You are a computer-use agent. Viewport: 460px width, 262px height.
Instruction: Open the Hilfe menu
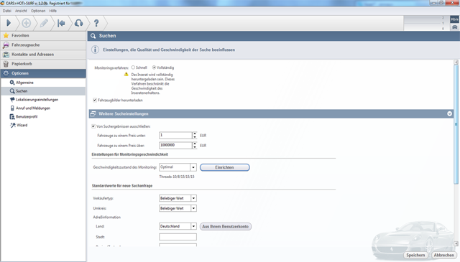[x=53, y=11]
